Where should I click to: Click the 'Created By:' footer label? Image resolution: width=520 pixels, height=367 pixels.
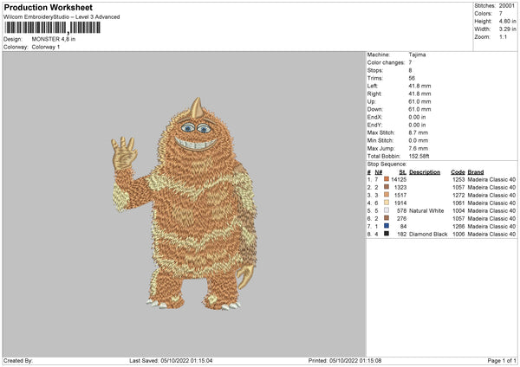pos(18,361)
